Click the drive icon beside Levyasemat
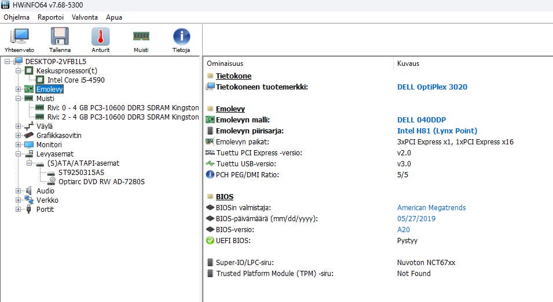This screenshot has width=553, height=302. click(x=29, y=154)
